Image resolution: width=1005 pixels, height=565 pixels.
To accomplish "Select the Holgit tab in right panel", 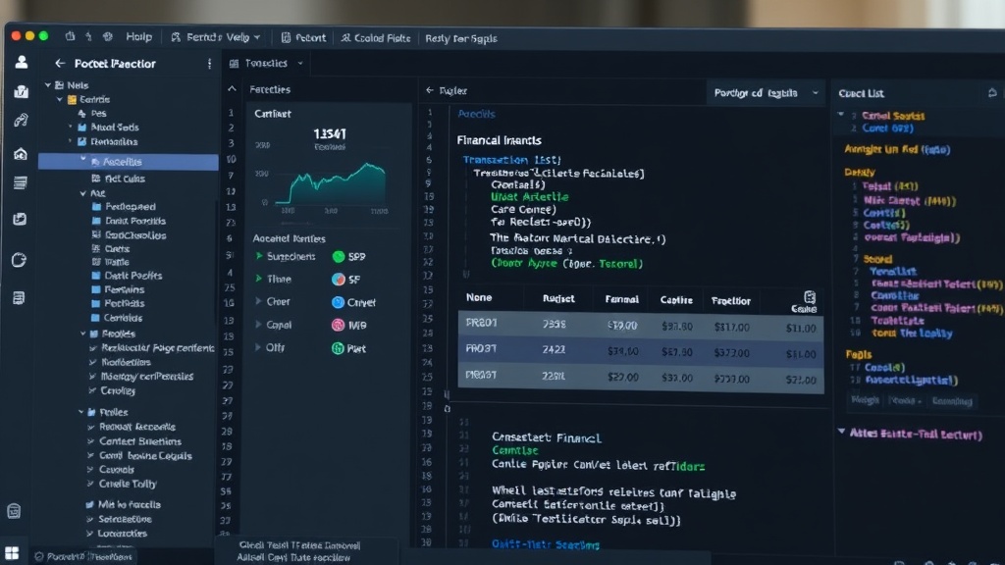I will 865,400.
